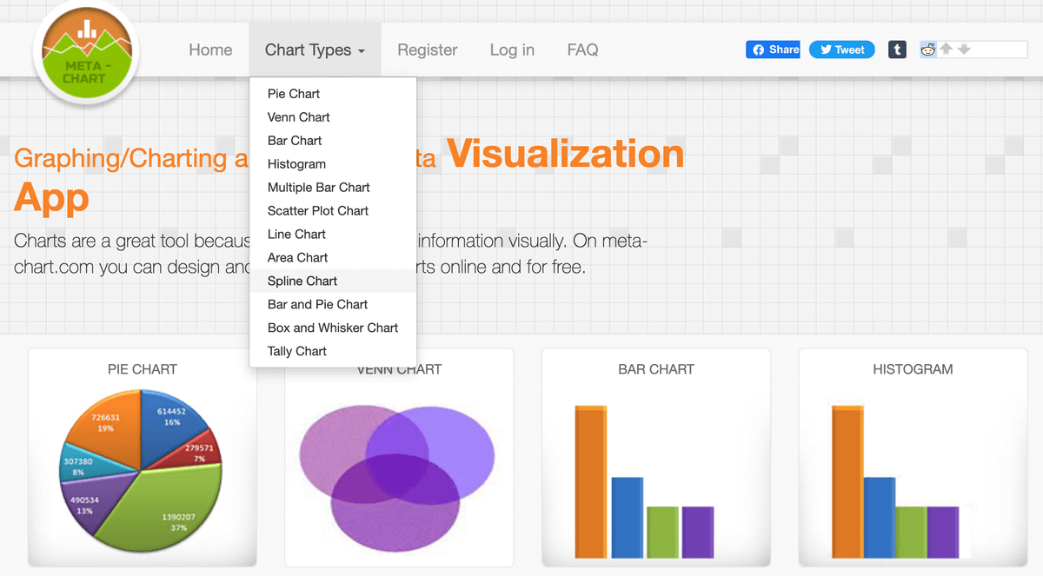The width and height of the screenshot is (1043, 576).
Task: Click the Meta-Chart logo
Action: coord(85,54)
